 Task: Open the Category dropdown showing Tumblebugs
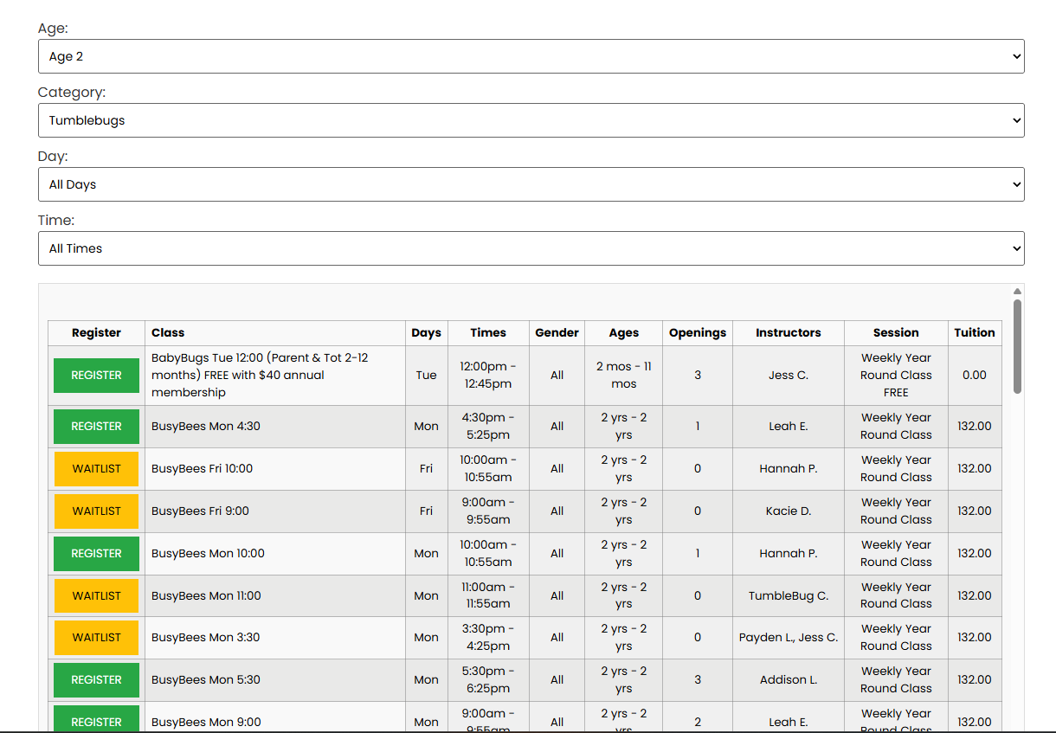coord(531,120)
